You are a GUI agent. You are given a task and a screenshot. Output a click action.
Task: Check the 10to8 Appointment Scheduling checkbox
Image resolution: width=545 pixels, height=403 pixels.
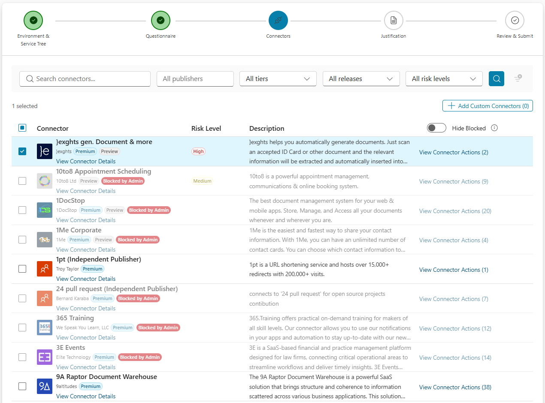point(22,181)
